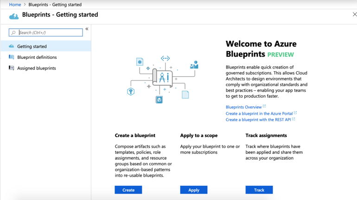Click the Create button

pyautogui.click(x=128, y=190)
